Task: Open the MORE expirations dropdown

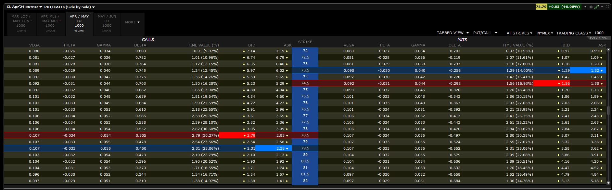Action: pos(132,22)
